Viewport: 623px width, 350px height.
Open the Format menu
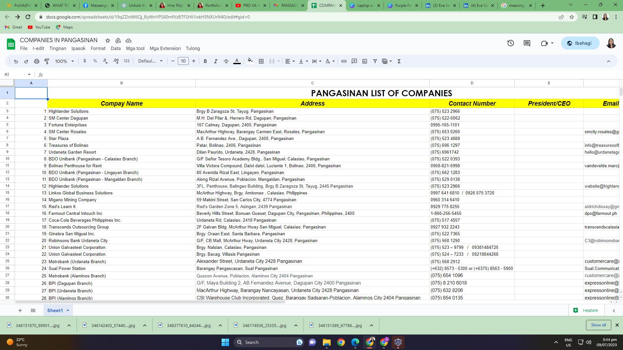tap(98, 48)
